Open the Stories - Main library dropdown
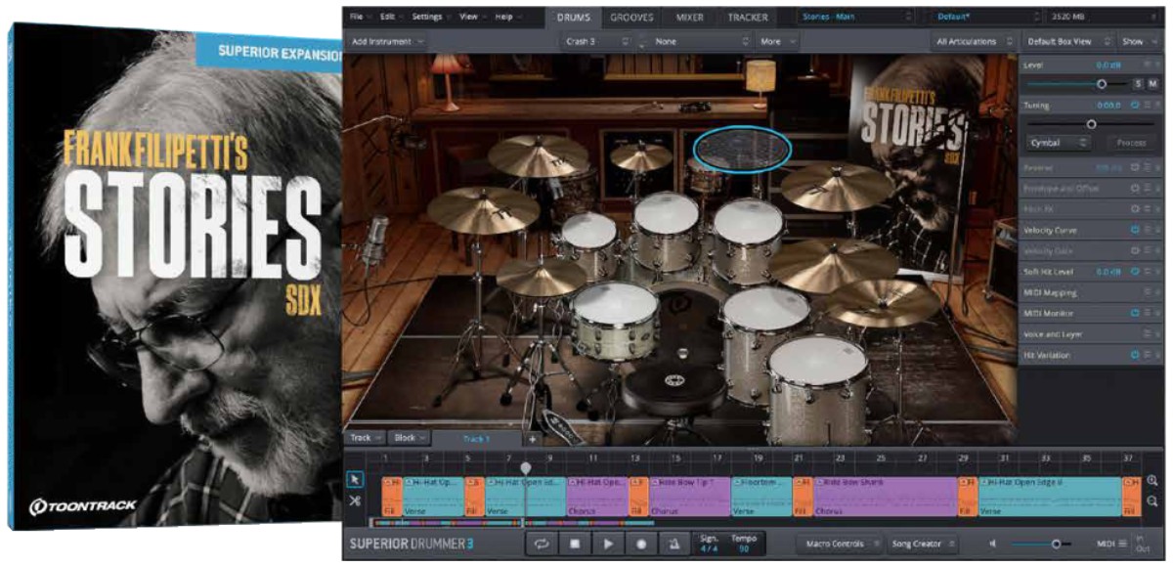This screenshot has width=1173, height=567. (857, 17)
